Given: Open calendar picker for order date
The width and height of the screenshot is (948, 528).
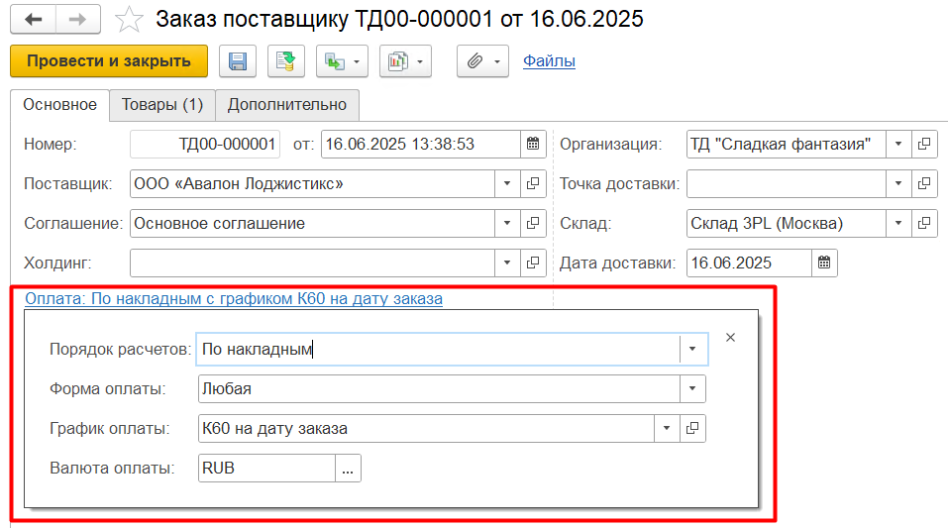Looking at the screenshot, I should point(533,144).
